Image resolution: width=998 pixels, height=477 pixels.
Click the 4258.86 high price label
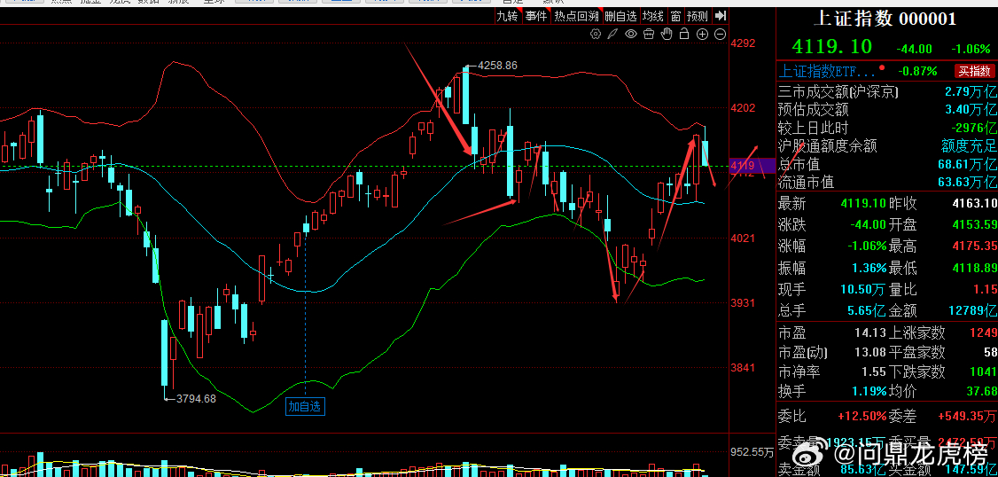497,65
